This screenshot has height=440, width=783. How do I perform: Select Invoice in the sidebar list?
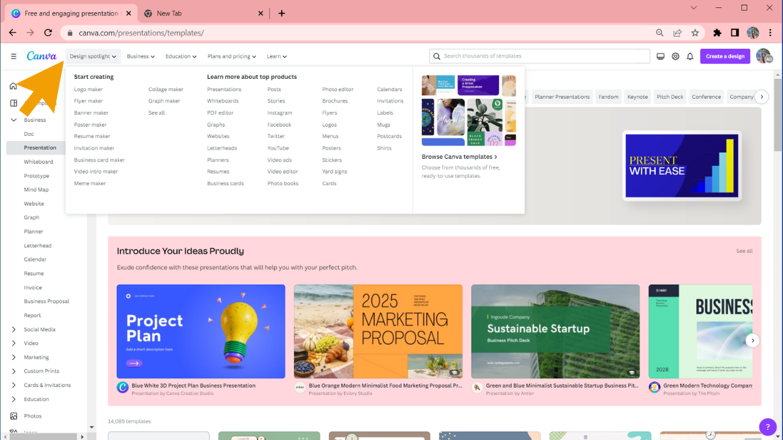pos(33,287)
